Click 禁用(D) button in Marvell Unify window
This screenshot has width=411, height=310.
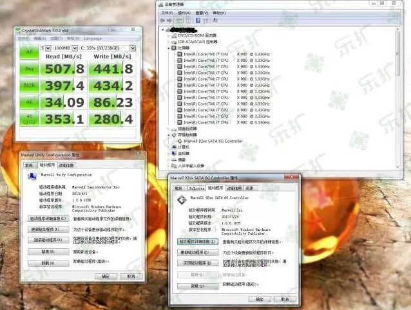(x=48, y=251)
